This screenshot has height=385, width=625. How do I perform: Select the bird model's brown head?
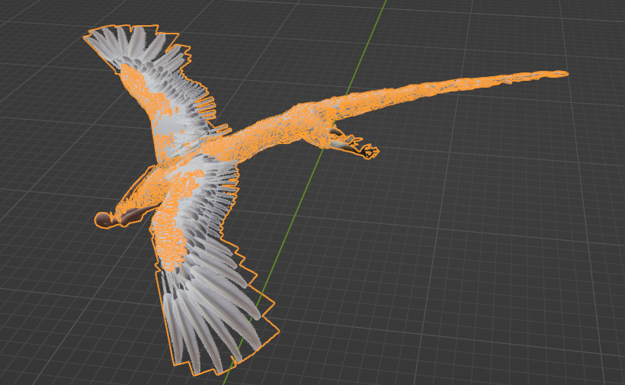coord(104,220)
